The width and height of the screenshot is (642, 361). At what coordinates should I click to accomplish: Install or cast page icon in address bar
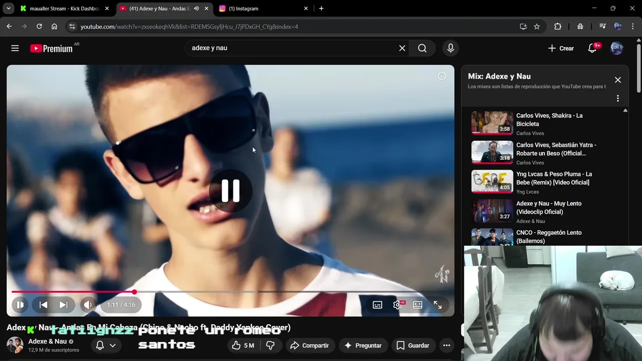coord(523,27)
